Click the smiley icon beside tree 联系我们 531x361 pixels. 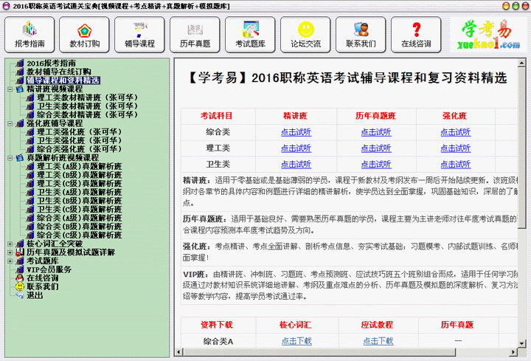[20, 286]
